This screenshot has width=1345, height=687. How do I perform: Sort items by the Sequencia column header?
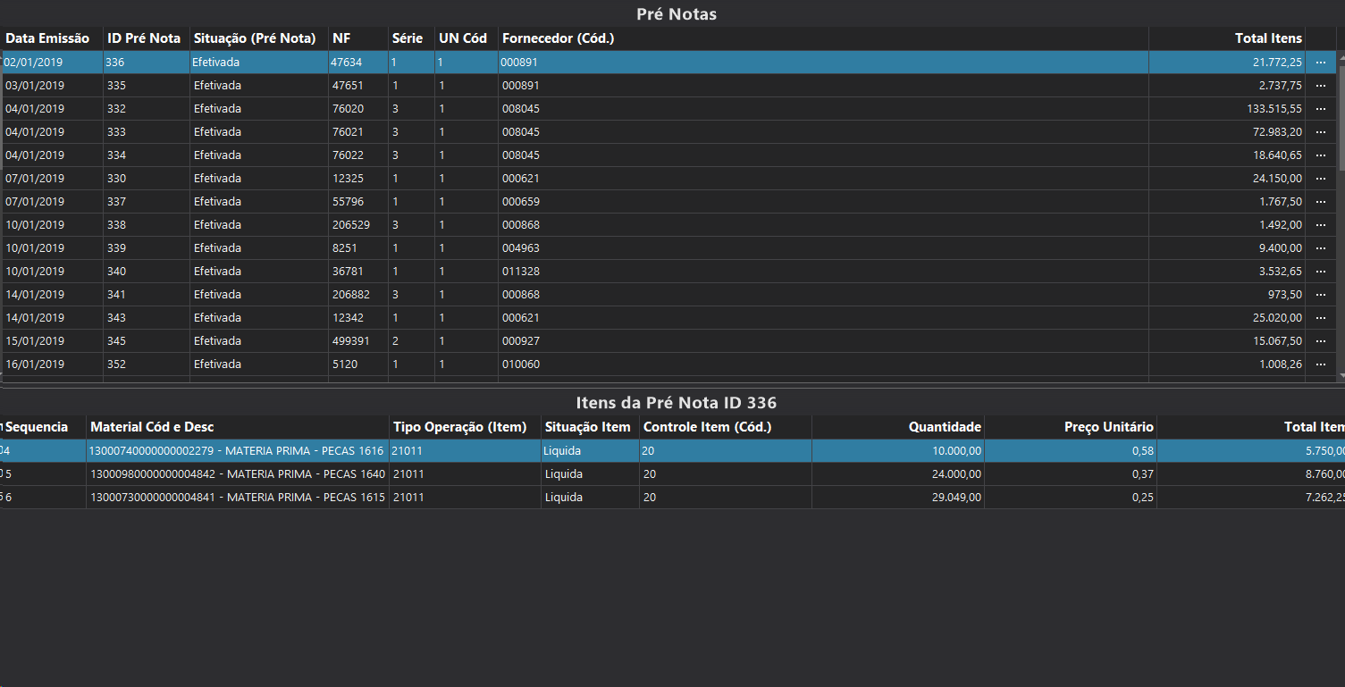pos(43,427)
